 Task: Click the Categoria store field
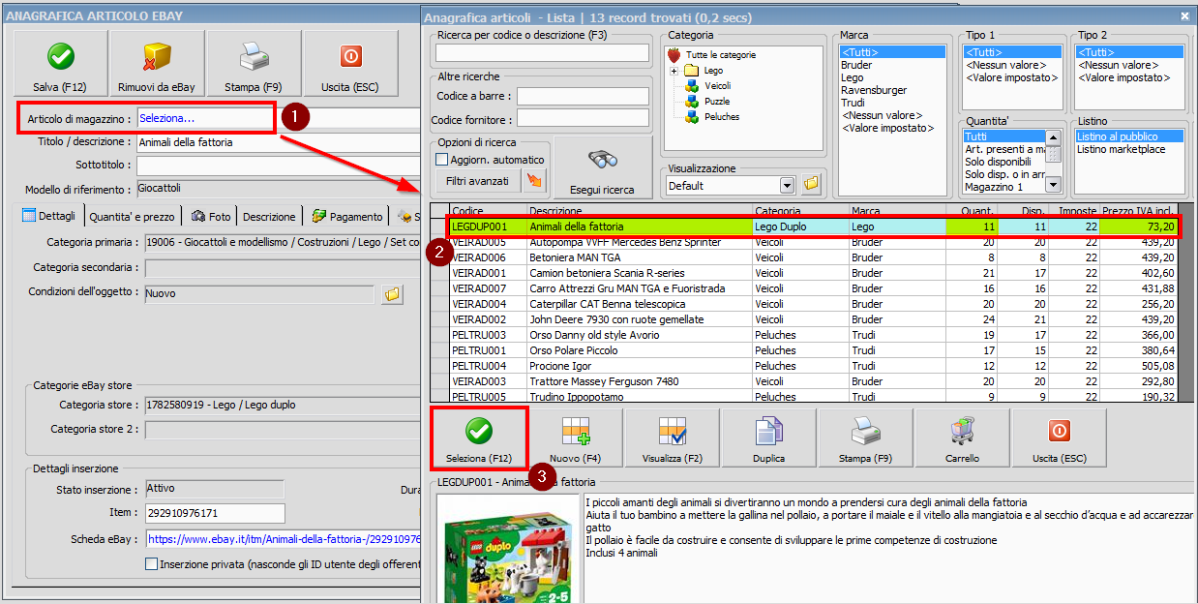(x=283, y=406)
